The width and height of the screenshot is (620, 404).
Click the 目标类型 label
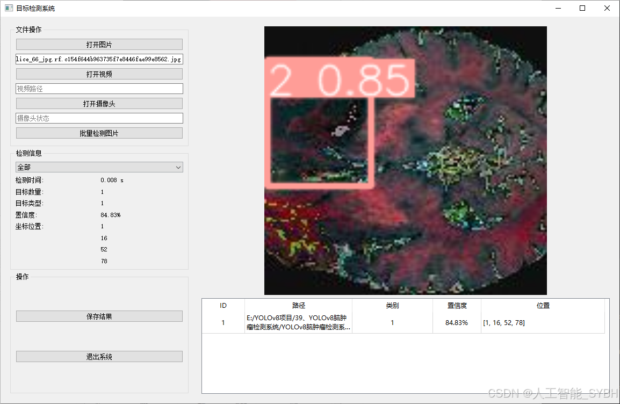tap(30, 203)
